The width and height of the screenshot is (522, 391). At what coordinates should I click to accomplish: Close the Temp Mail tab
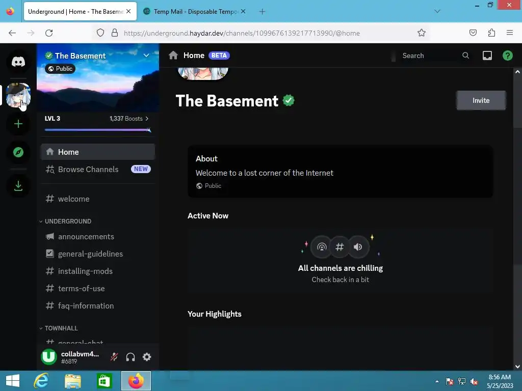click(243, 12)
